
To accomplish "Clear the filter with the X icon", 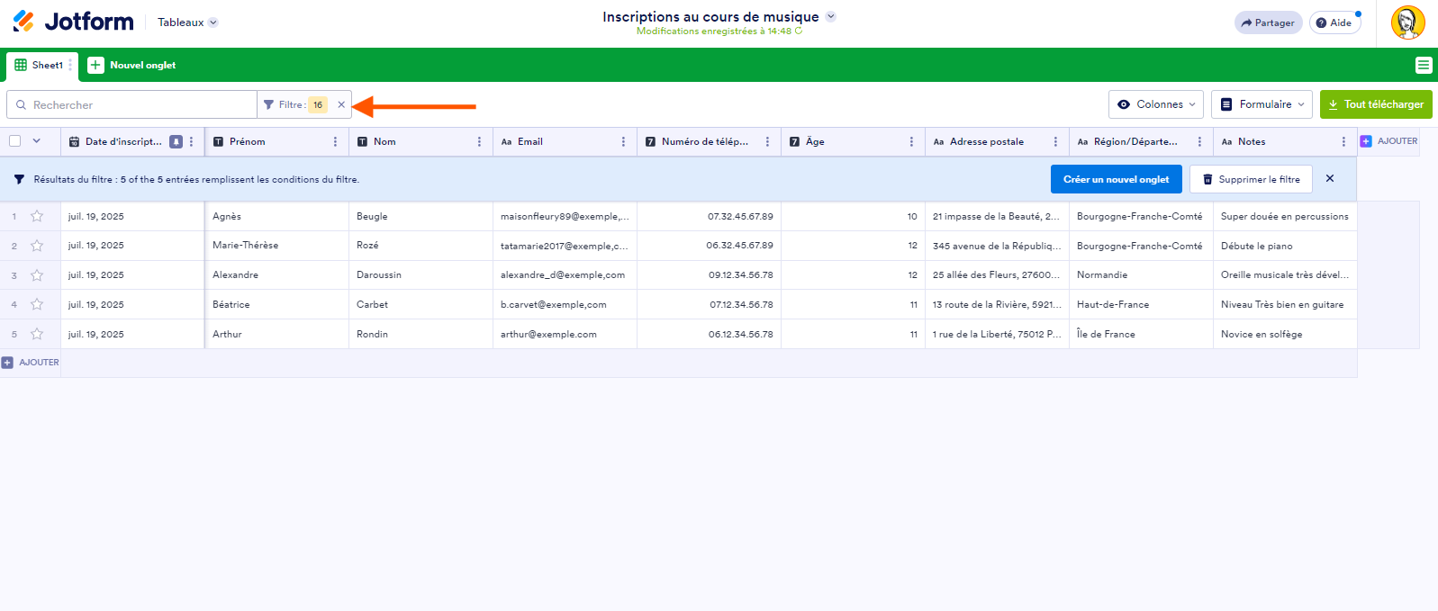I will pyautogui.click(x=341, y=104).
